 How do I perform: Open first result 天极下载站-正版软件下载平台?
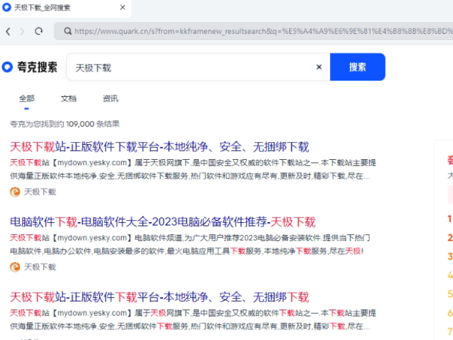pyautogui.click(x=160, y=147)
